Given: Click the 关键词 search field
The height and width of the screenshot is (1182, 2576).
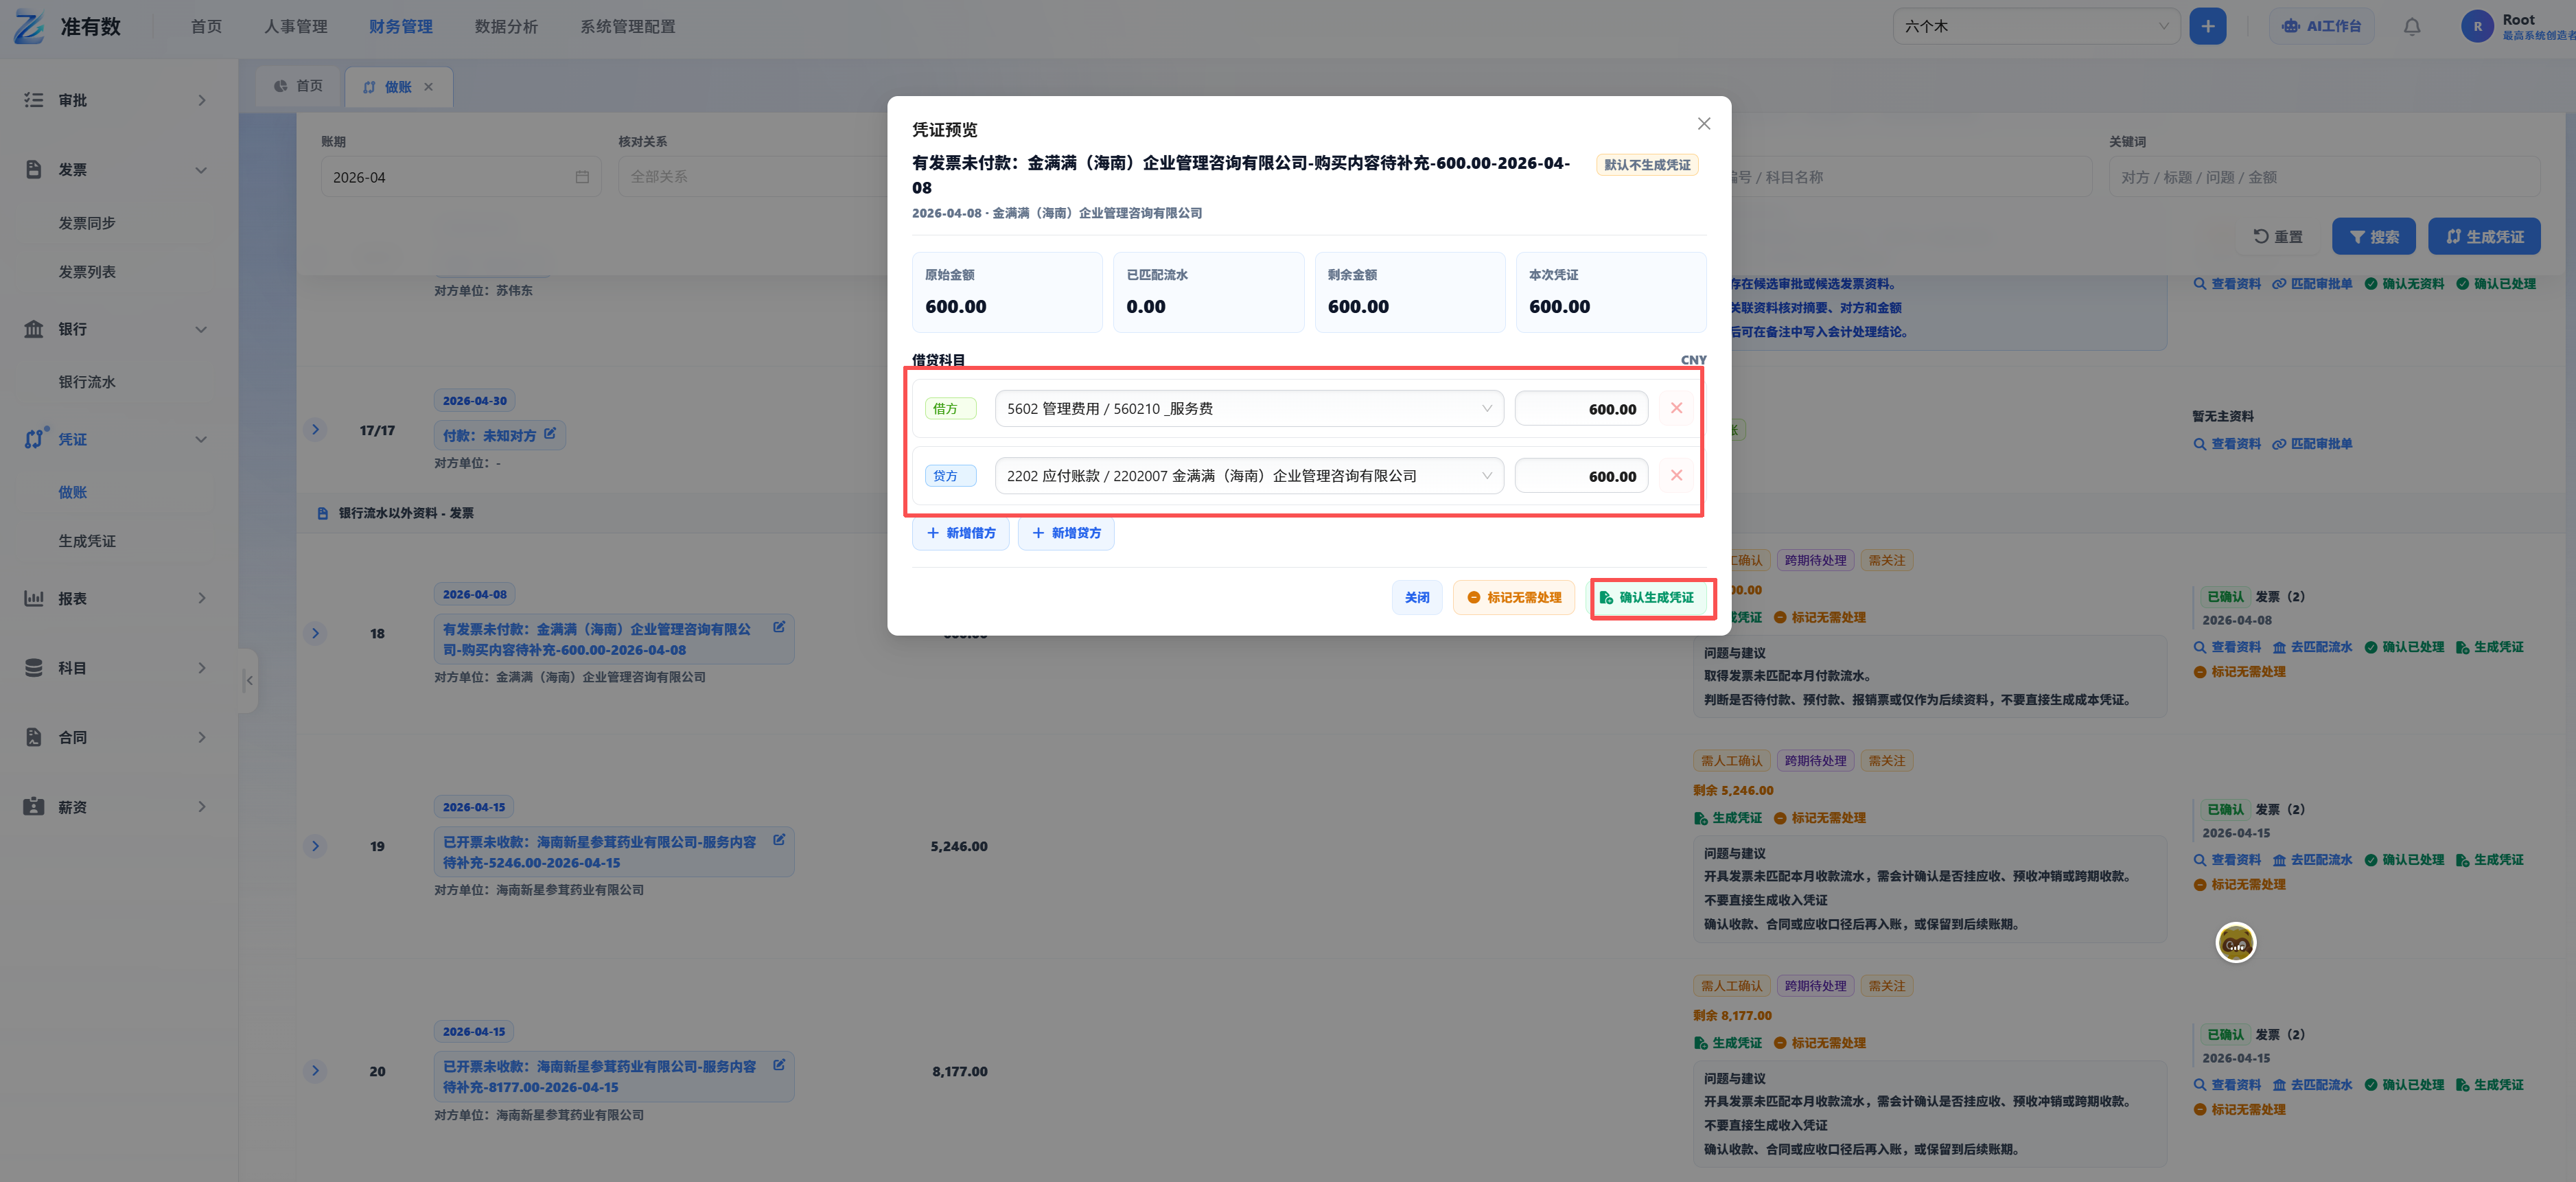Looking at the screenshot, I should (x=2325, y=177).
